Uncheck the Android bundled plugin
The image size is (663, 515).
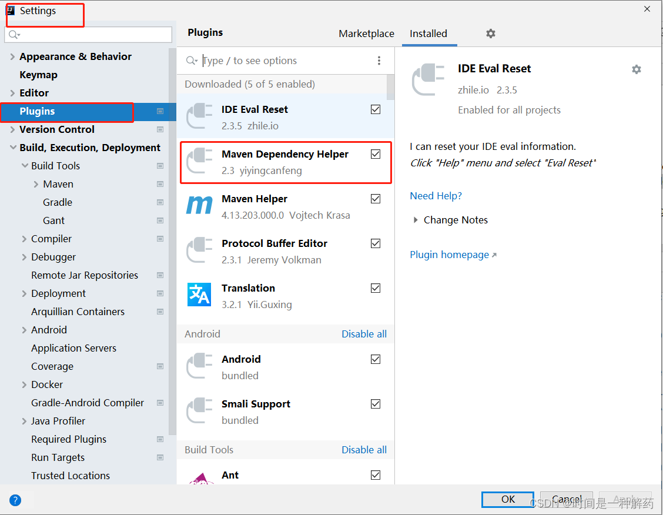click(376, 359)
